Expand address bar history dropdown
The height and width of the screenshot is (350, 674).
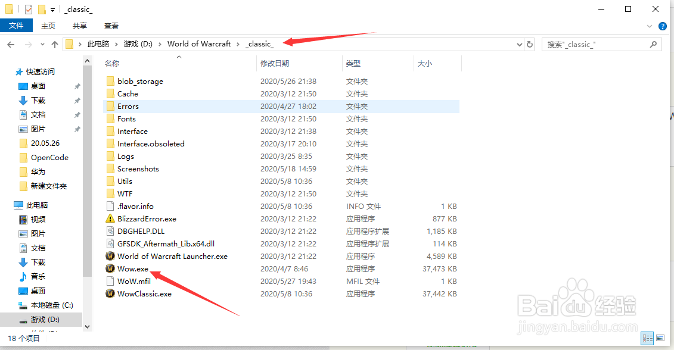(x=519, y=44)
